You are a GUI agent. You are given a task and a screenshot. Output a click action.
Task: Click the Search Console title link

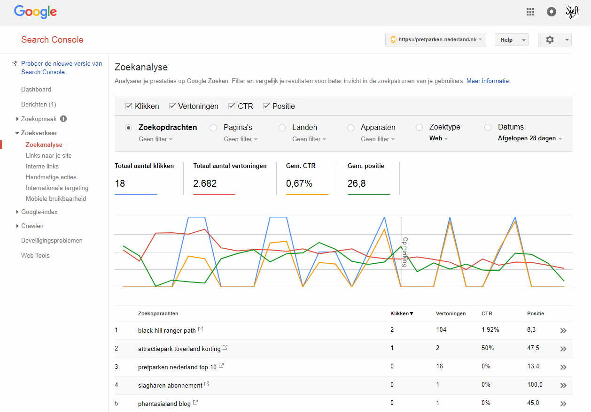(52, 40)
